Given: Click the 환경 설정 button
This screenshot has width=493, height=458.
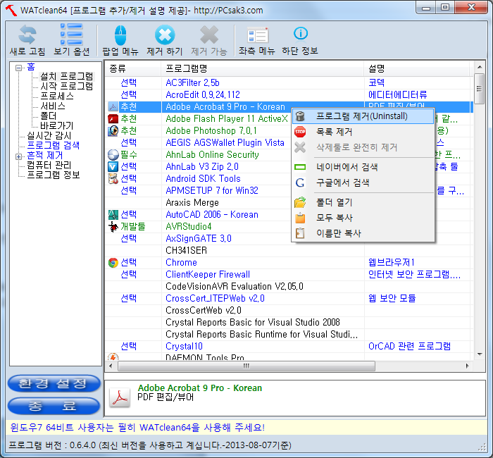Looking at the screenshot, I should [54, 383].
